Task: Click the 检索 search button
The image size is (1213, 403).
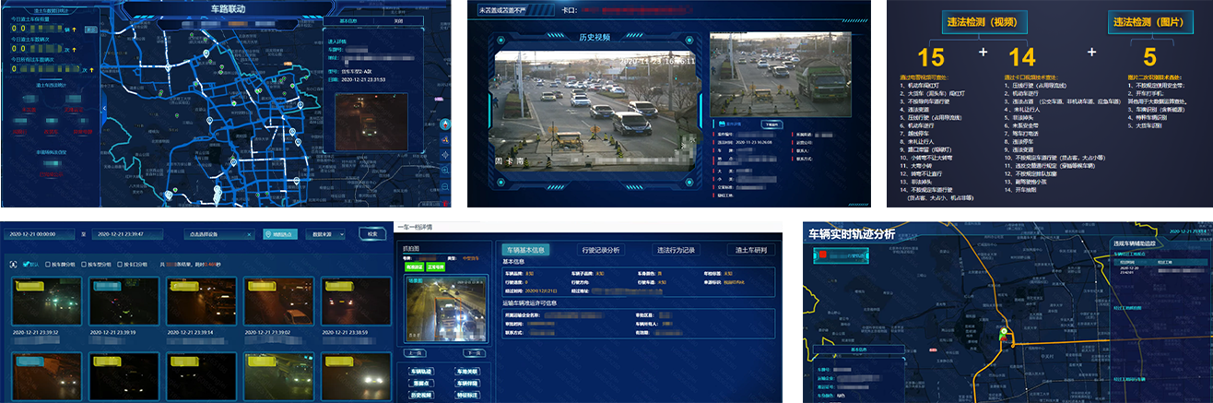Action: pyautogui.click(x=372, y=234)
